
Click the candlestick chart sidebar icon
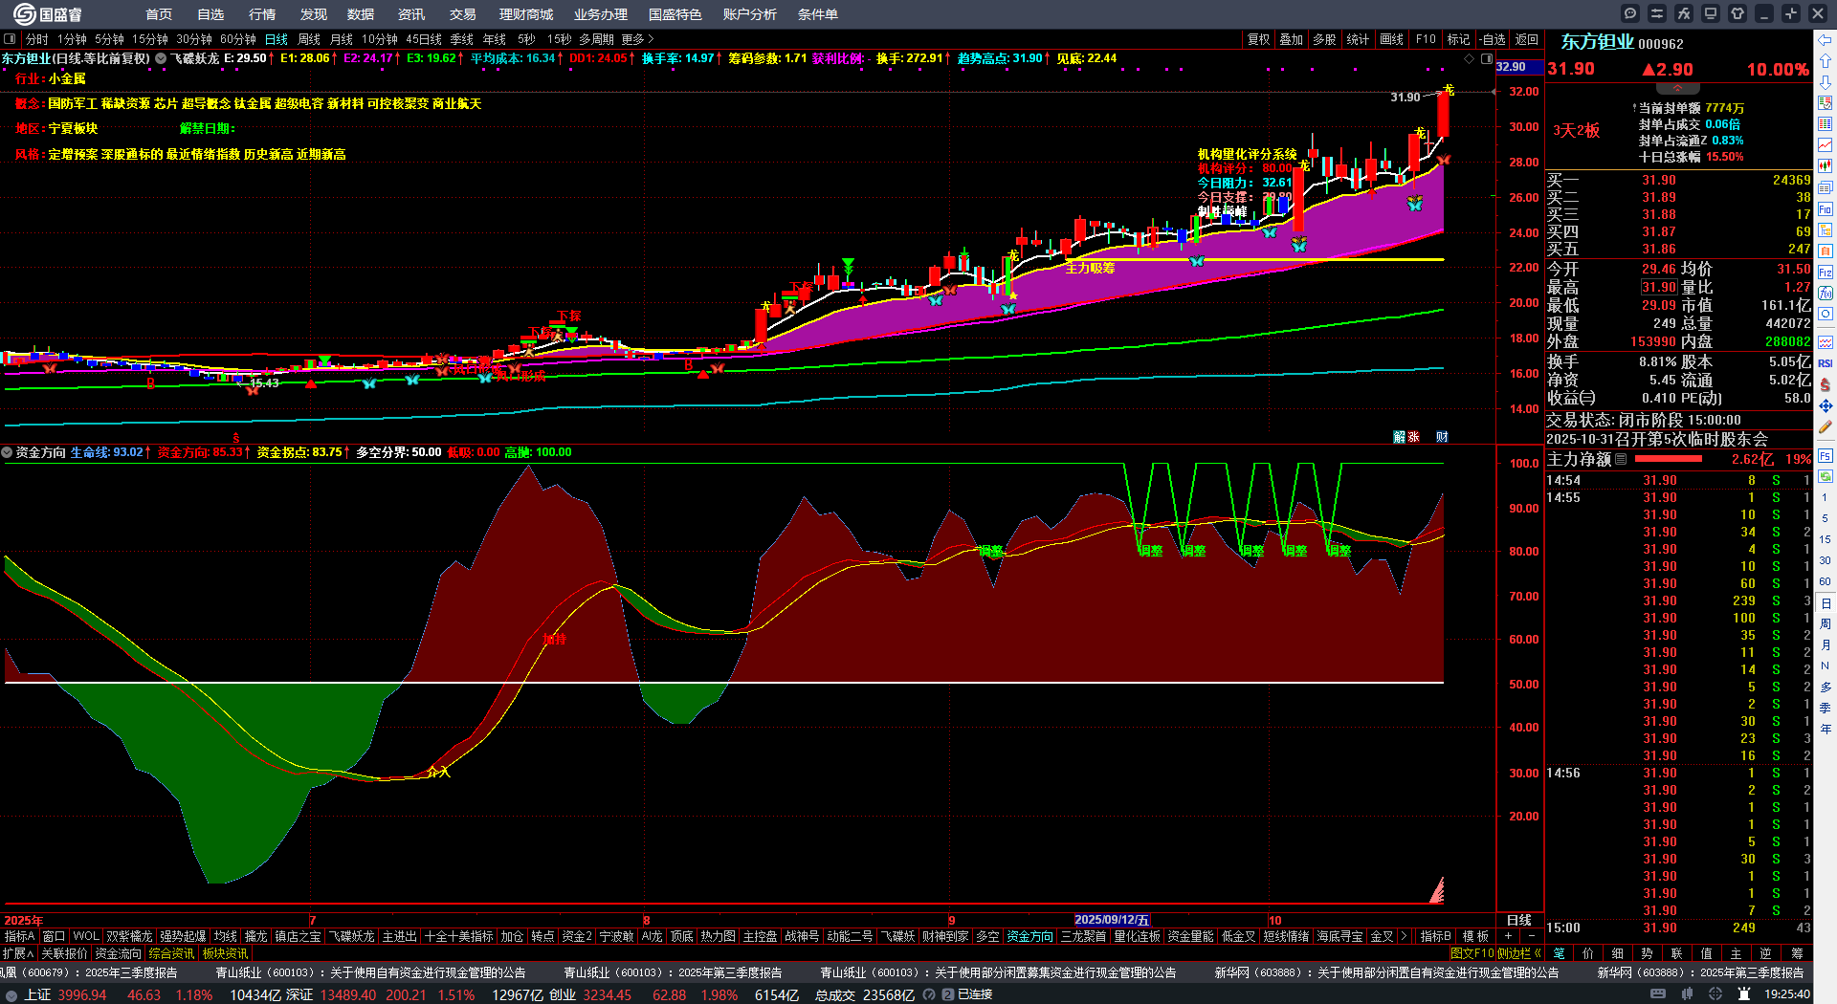click(1826, 166)
